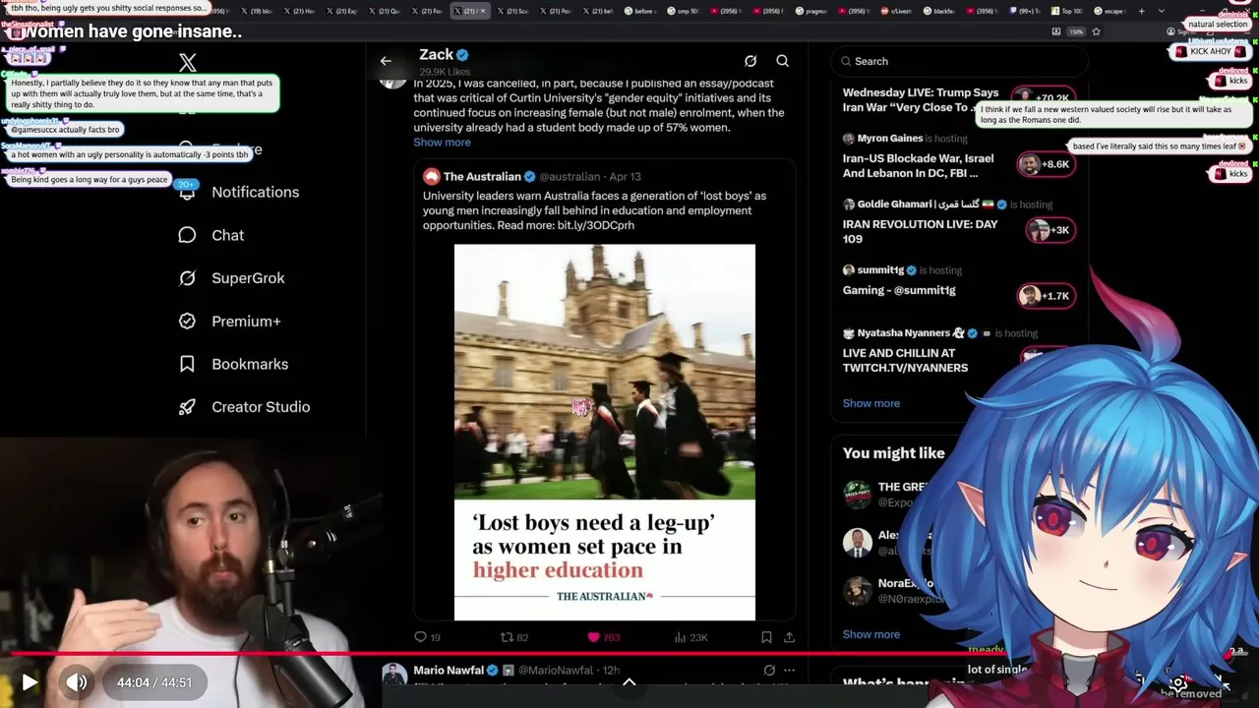Open Creator Studio in the sidebar
1259x708 pixels.
[x=245, y=407]
